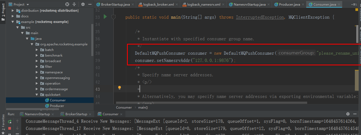Hide the Project panel with minus icon

pos(89,4)
